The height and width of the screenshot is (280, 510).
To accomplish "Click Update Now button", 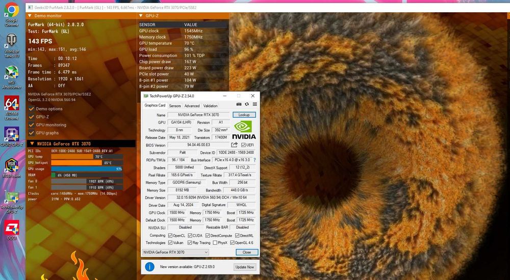I will pyautogui.click(x=245, y=267).
